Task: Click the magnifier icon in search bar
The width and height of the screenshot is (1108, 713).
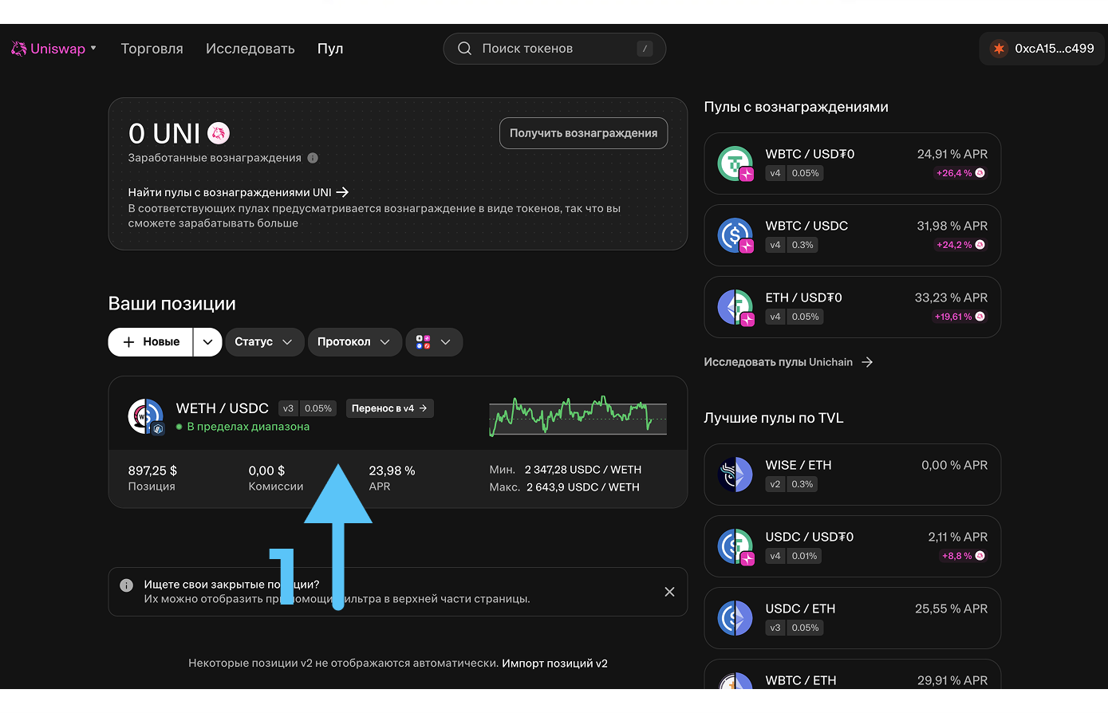Action: [464, 49]
